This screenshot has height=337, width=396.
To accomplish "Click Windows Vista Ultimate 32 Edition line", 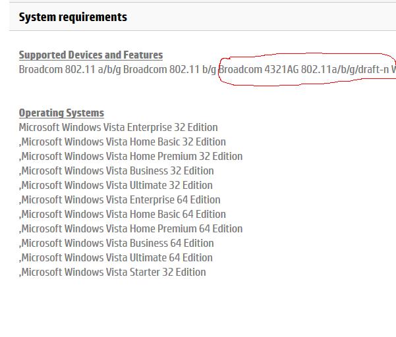I will click(x=117, y=186).
